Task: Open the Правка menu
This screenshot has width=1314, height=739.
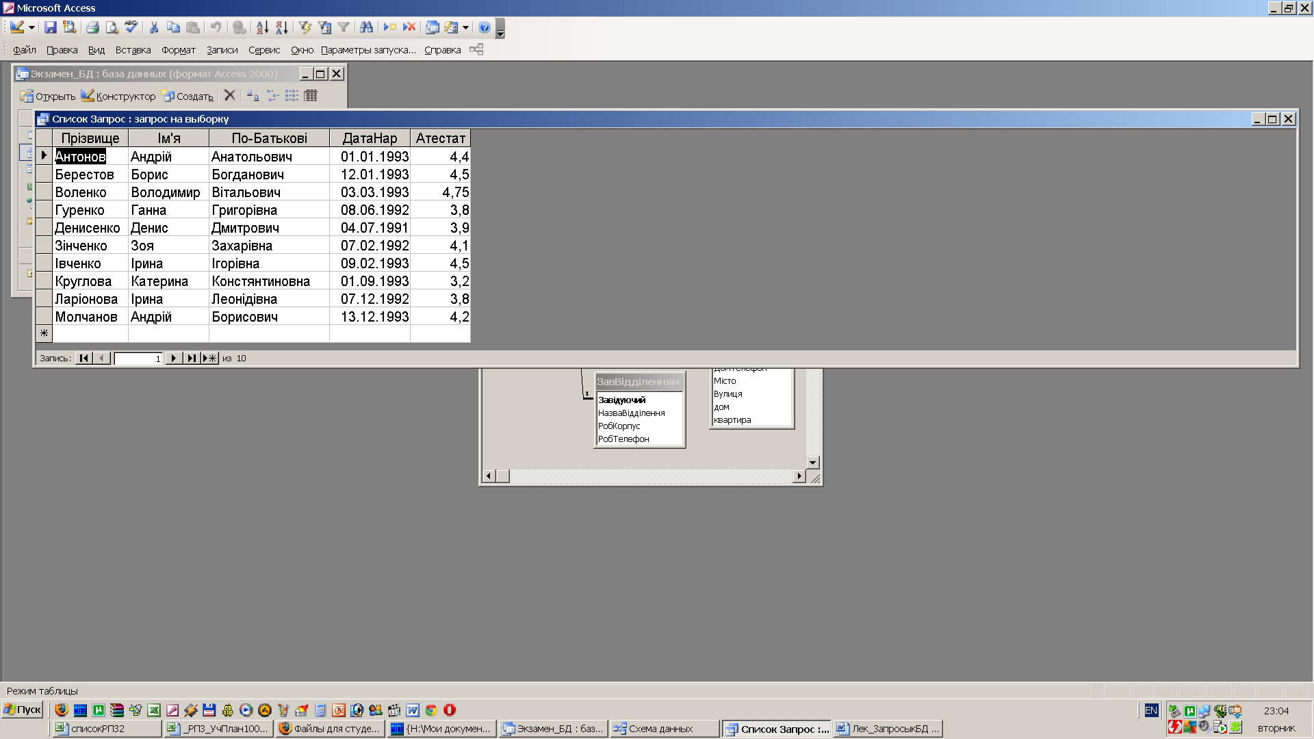Action: [62, 50]
